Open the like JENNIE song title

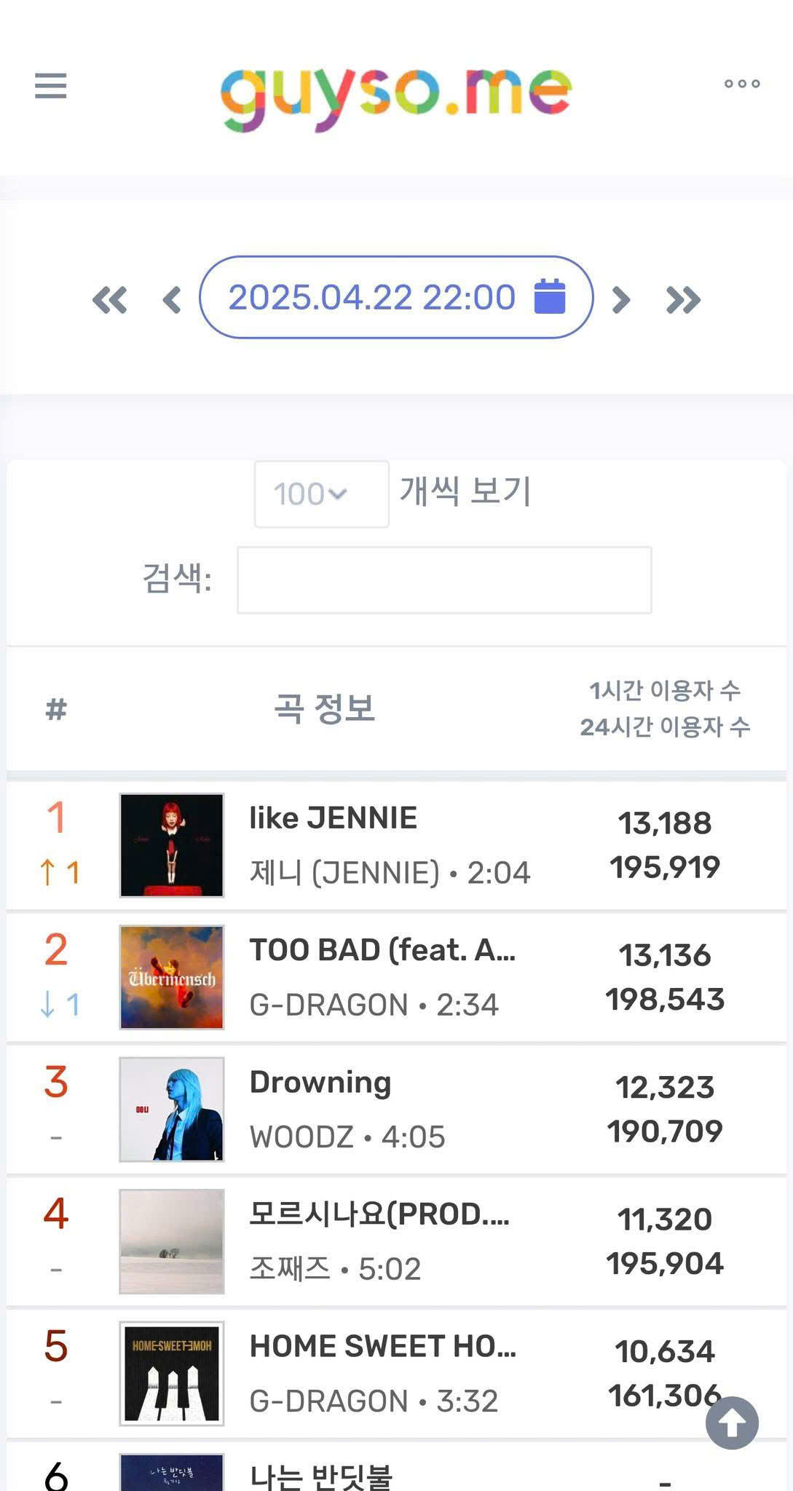click(x=333, y=818)
